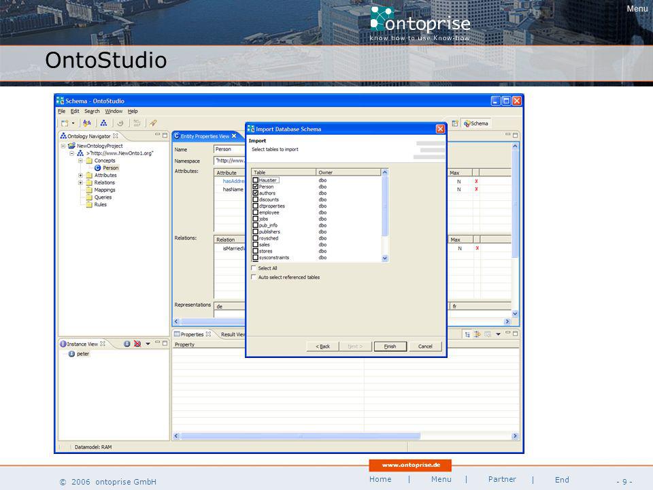Collapse the Concepts folder
Screen dimensions: 653x490
click(80, 161)
